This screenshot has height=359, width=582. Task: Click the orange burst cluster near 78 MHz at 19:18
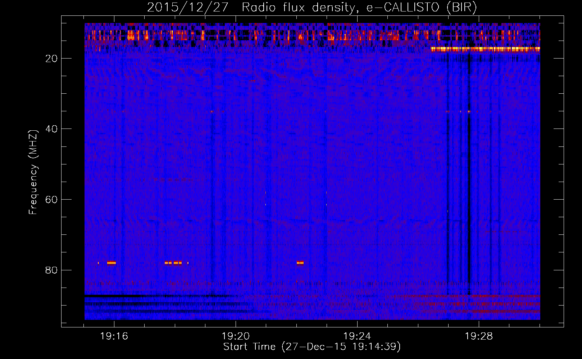[x=173, y=263]
